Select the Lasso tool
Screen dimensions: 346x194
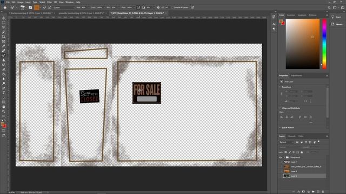[x=4, y=27]
